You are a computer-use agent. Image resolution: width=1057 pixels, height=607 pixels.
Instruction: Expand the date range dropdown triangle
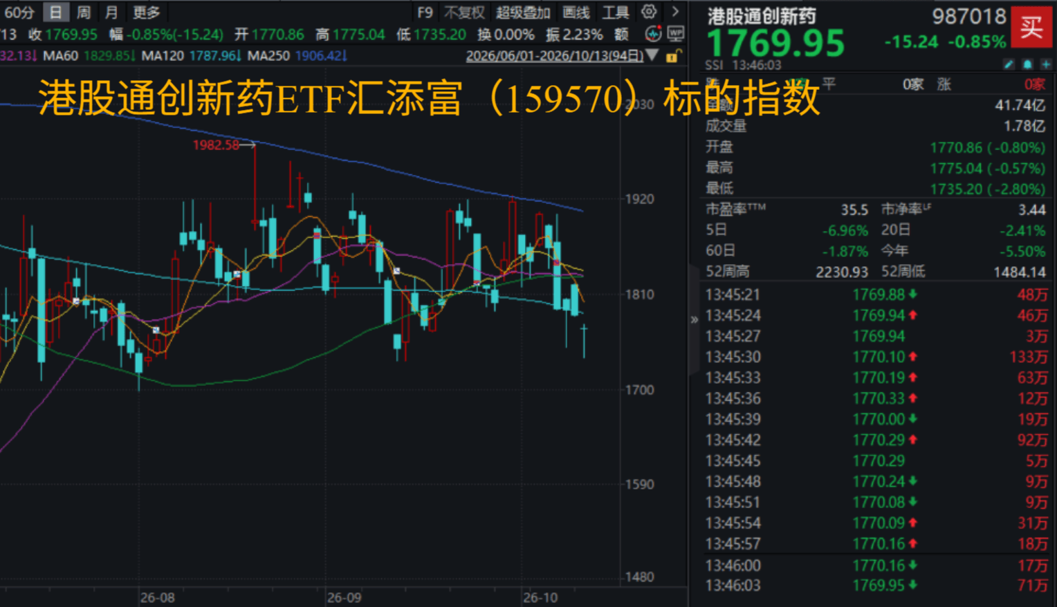pos(652,55)
